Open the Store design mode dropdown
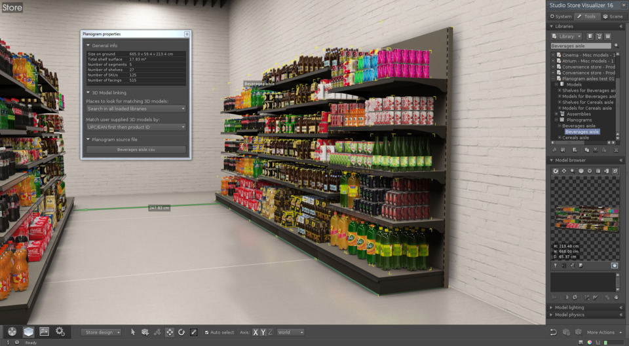This screenshot has height=346, width=629. tap(101, 332)
